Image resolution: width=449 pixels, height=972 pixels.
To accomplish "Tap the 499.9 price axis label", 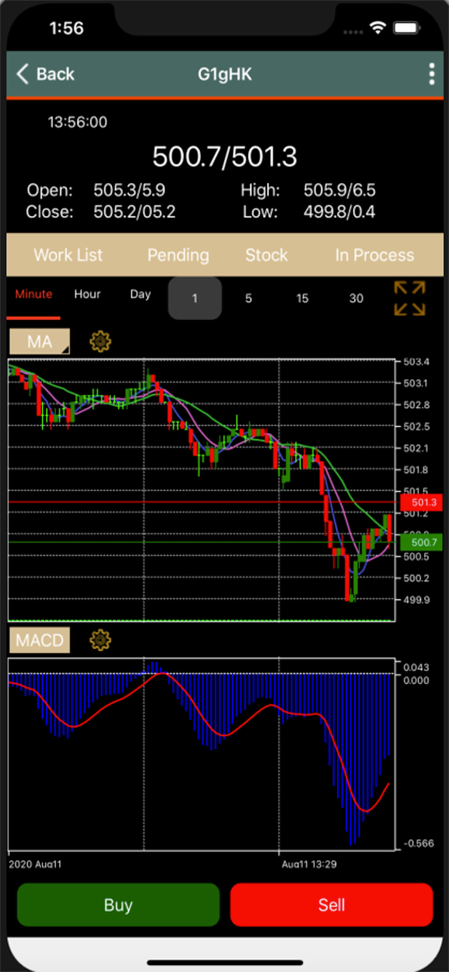I will click(x=416, y=600).
